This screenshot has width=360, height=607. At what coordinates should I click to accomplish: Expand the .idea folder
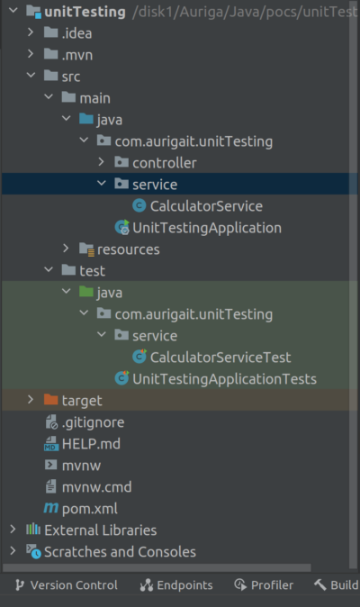click(31, 32)
